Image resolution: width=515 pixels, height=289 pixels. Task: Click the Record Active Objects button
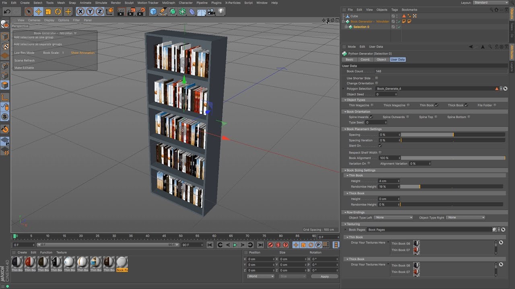tap(271, 245)
